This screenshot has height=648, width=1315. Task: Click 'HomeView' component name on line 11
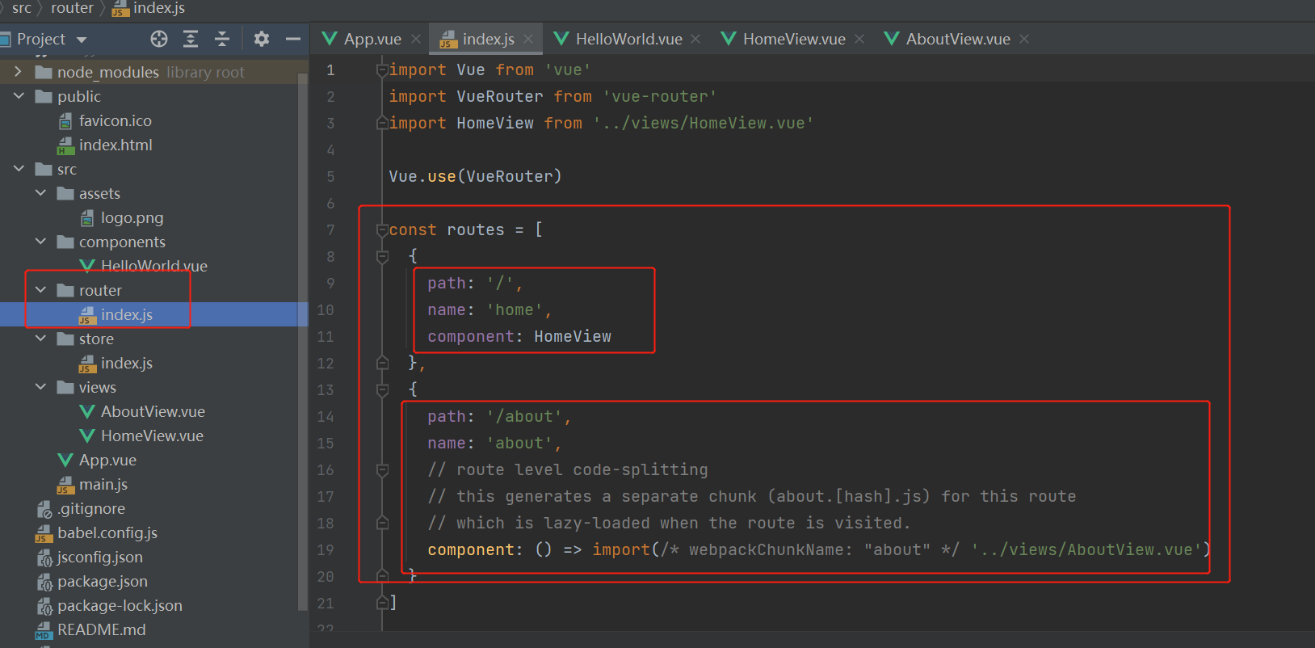[x=573, y=336]
